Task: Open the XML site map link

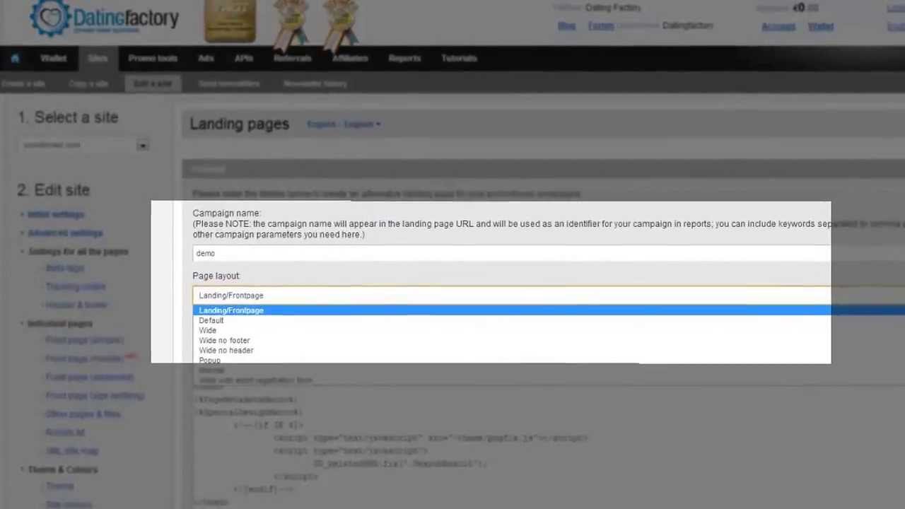Action: [x=71, y=450]
